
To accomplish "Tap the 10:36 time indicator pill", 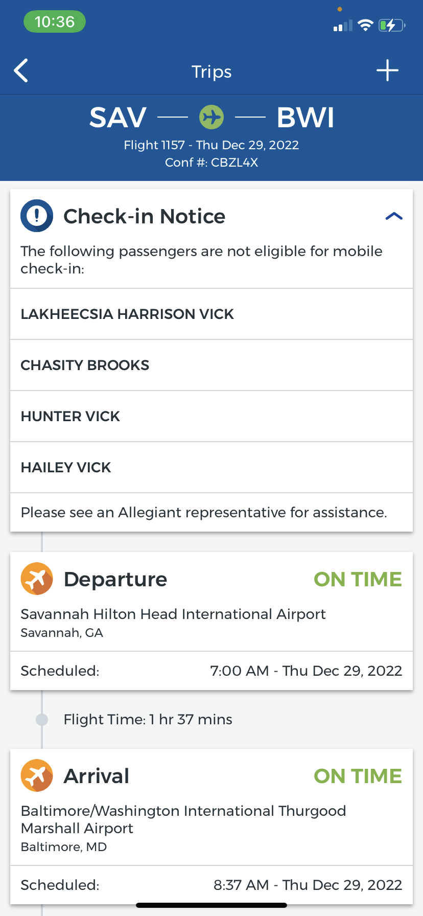I will (55, 22).
